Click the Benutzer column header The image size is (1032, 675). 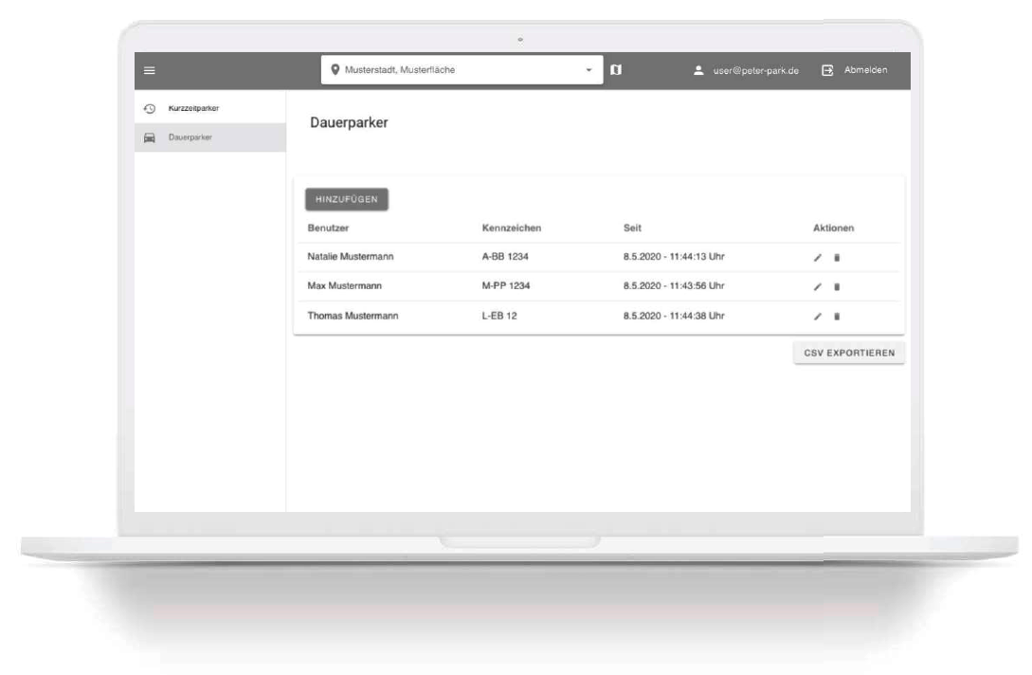329,228
